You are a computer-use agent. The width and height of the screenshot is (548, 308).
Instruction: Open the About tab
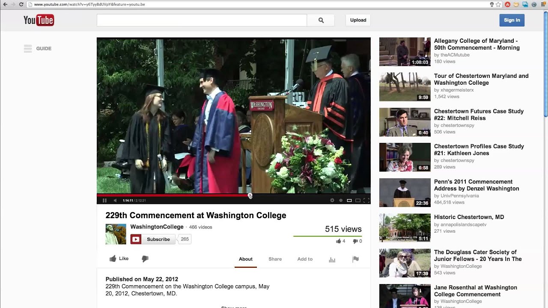[246, 259]
